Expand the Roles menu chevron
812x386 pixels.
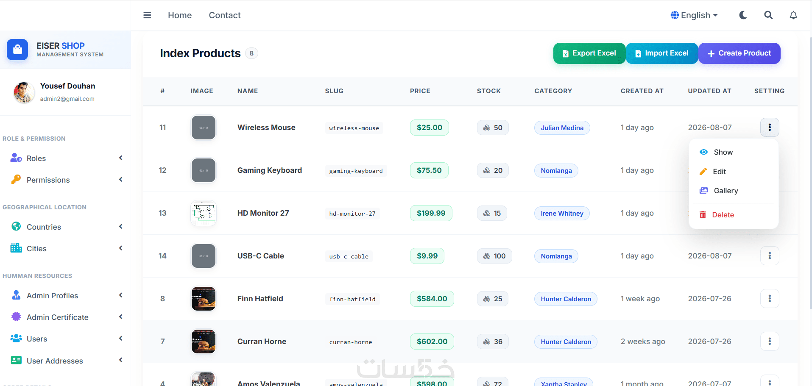pyautogui.click(x=121, y=158)
